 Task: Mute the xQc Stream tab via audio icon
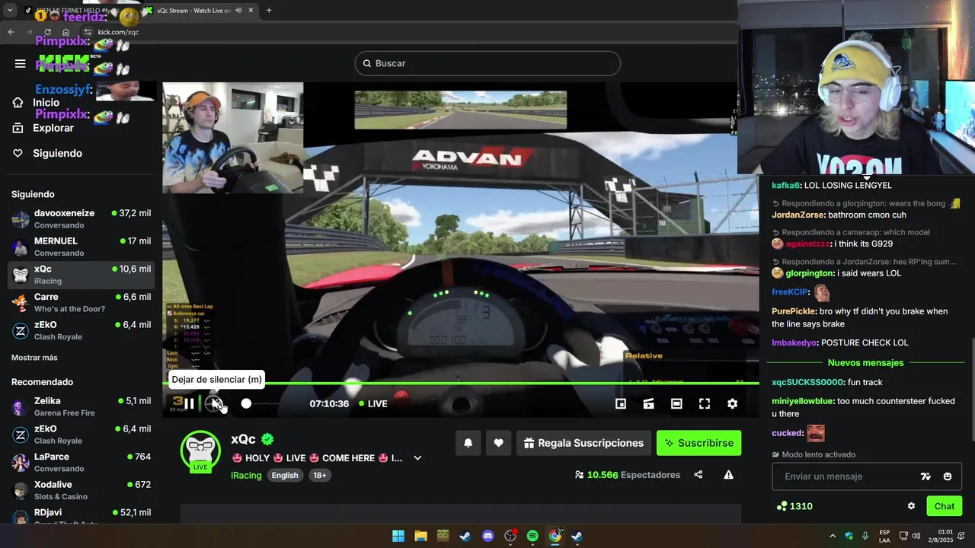[x=238, y=11]
